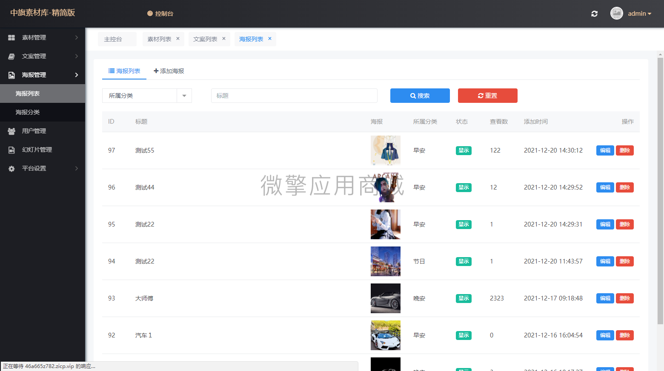Delete the 汽车1 poster row

click(x=625, y=335)
